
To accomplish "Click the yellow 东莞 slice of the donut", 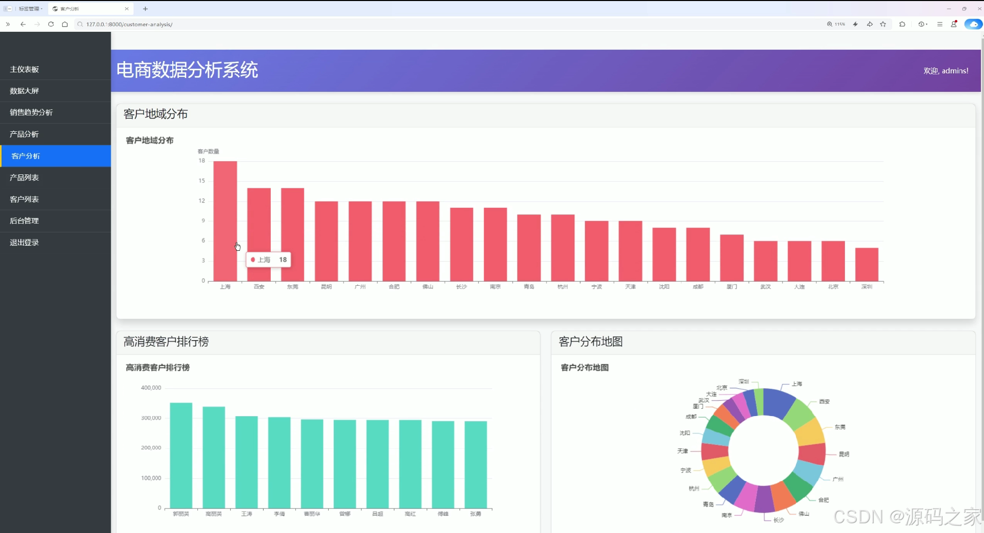I will click(810, 432).
